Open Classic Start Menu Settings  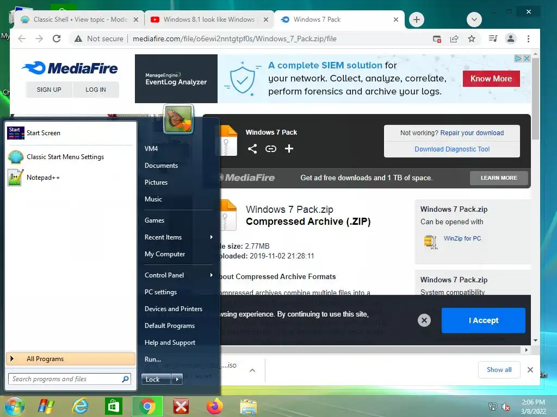tap(70, 157)
